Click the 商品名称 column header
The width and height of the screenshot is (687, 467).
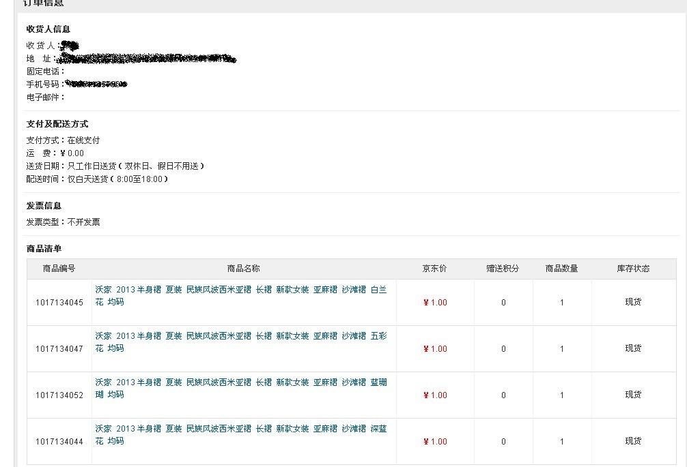pyautogui.click(x=244, y=269)
